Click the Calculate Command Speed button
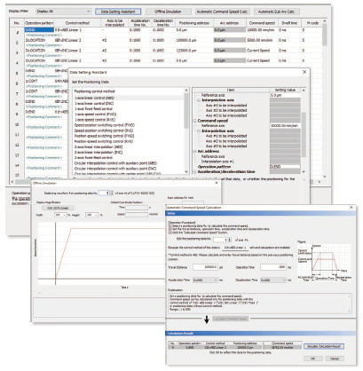Viewport: 363px width, 371px height. tap(231, 319)
